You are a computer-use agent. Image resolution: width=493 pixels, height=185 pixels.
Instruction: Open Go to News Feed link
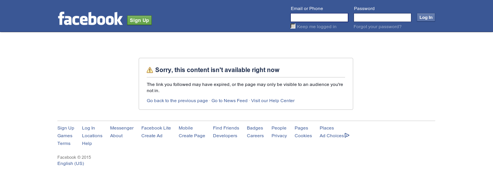point(230,101)
